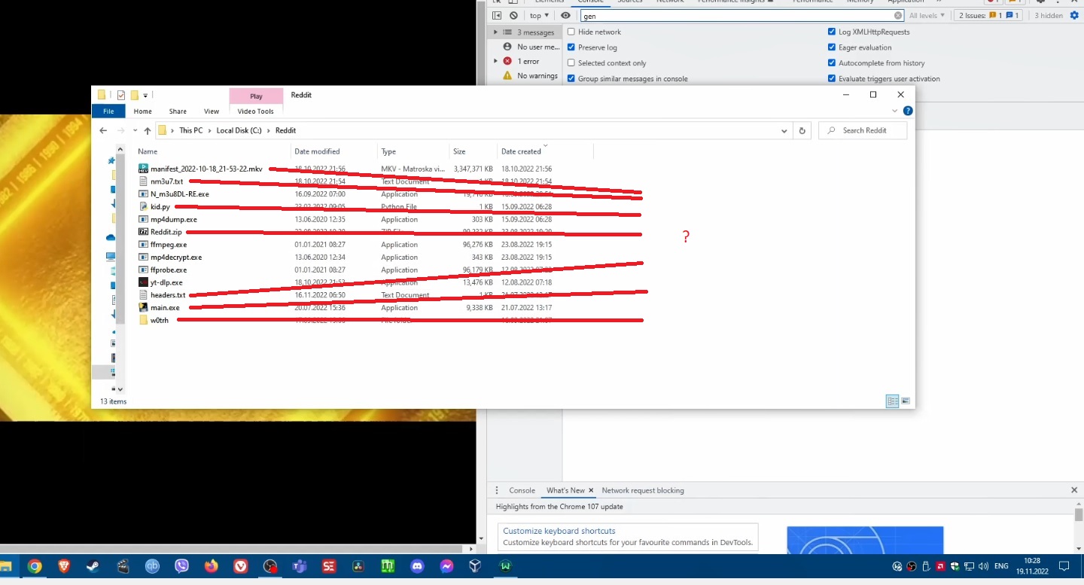Viewport: 1084px width, 585px height.
Task: Open Microsoft Teams from the taskbar
Action: (299, 566)
